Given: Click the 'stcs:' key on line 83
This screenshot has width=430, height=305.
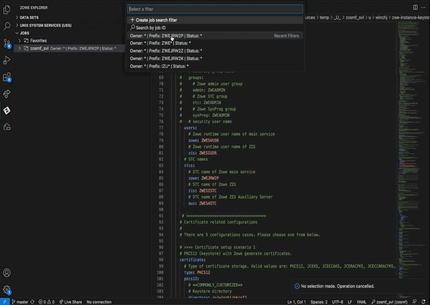Looking at the screenshot, I should [189, 166].
